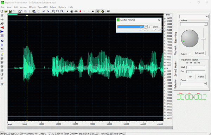Click the Undo arrow icon
Image resolution: width=211 pixels, height=135 pixels.
point(44,11)
